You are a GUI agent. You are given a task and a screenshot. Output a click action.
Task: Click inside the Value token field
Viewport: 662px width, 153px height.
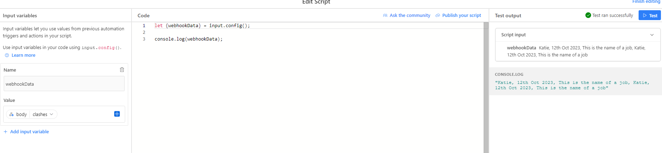click(64, 114)
